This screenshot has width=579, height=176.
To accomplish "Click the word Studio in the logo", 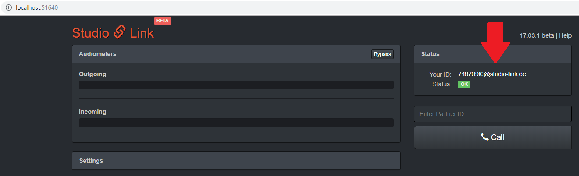I will point(91,33).
